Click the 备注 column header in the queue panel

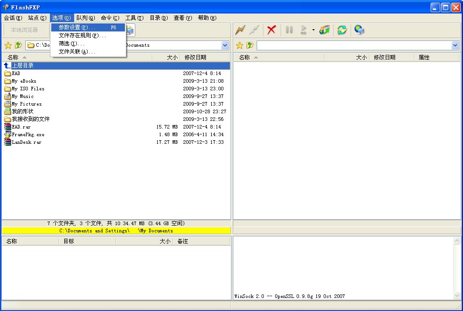coord(202,241)
